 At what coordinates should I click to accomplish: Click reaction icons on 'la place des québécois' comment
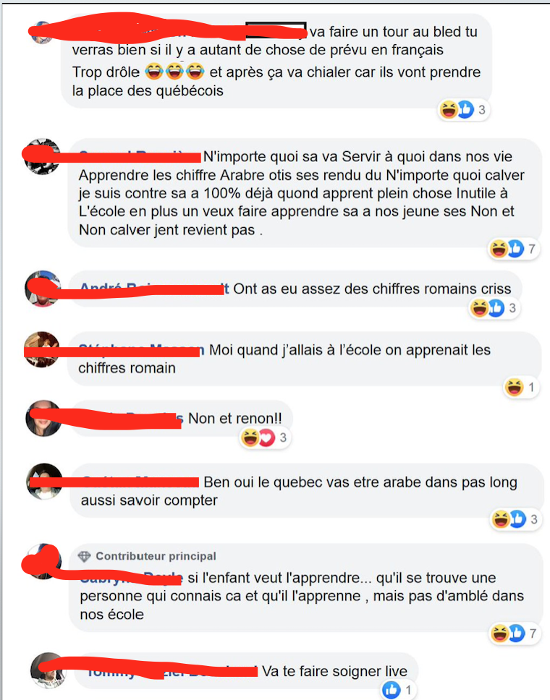point(463,110)
